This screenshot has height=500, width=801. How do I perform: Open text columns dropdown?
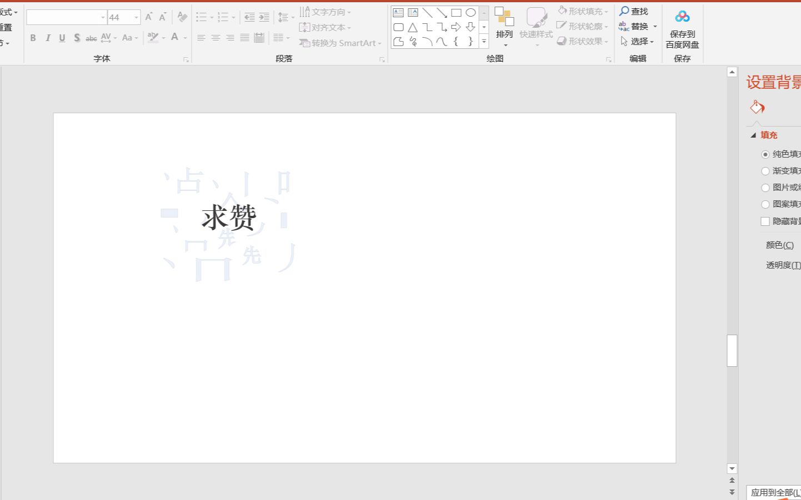pos(282,38)
